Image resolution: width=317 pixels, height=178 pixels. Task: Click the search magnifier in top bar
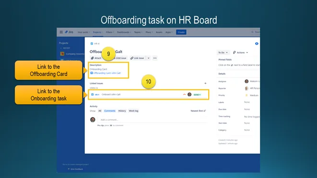(x=252, y=32)
